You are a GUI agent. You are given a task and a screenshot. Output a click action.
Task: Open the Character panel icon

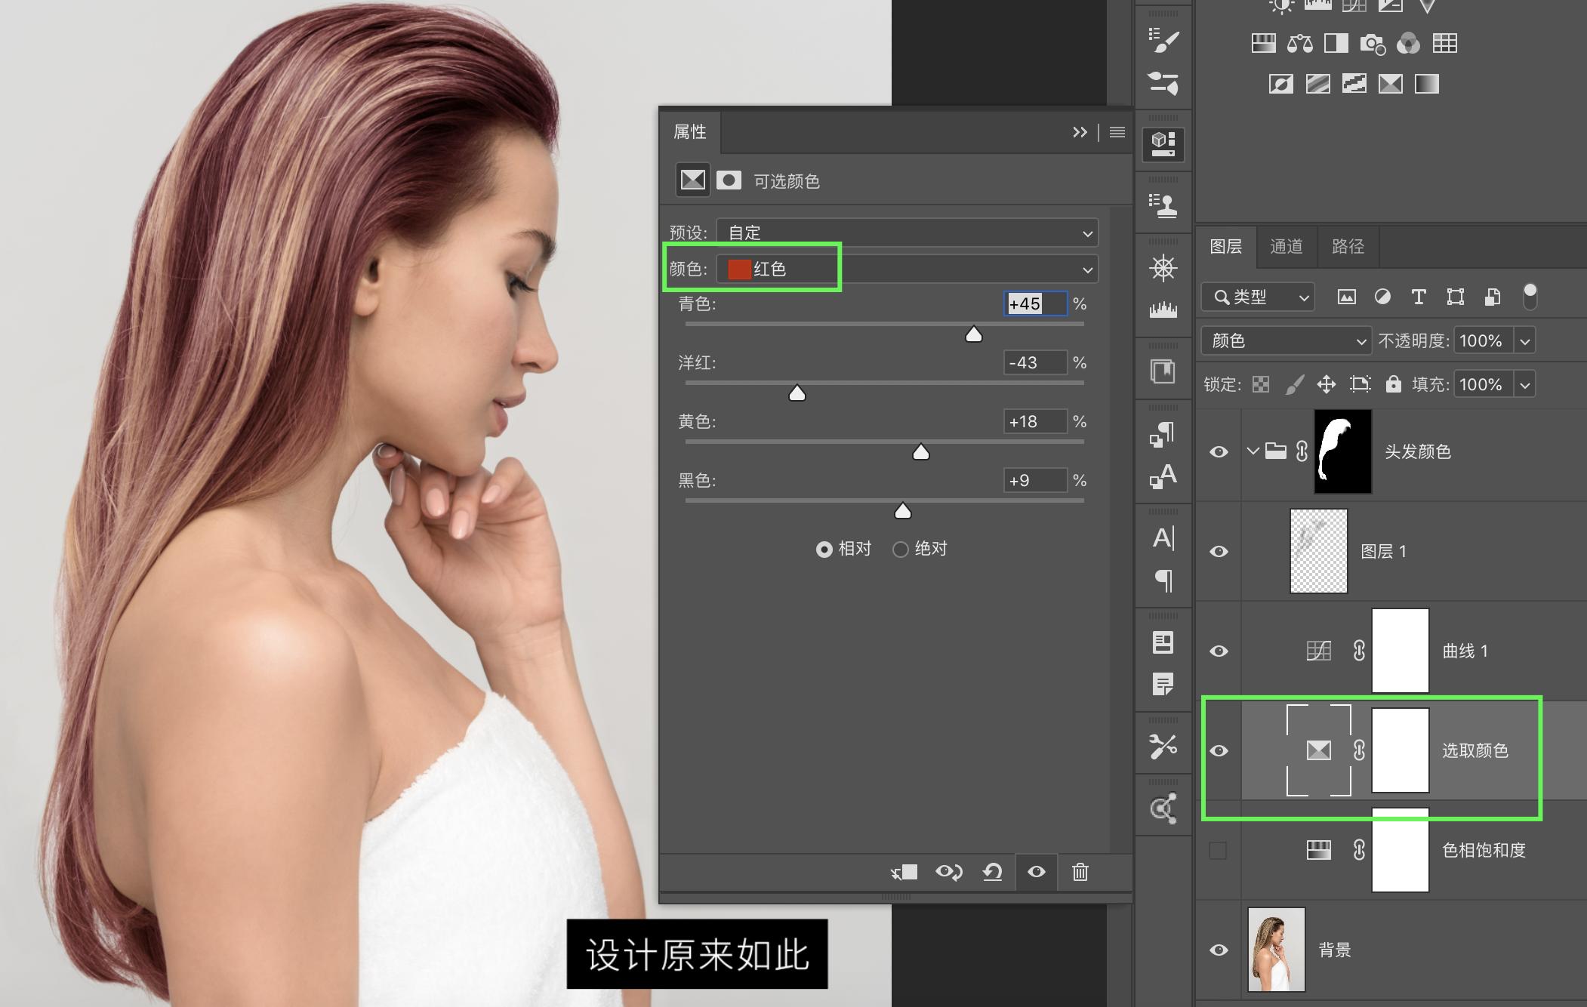[1163, 537]
